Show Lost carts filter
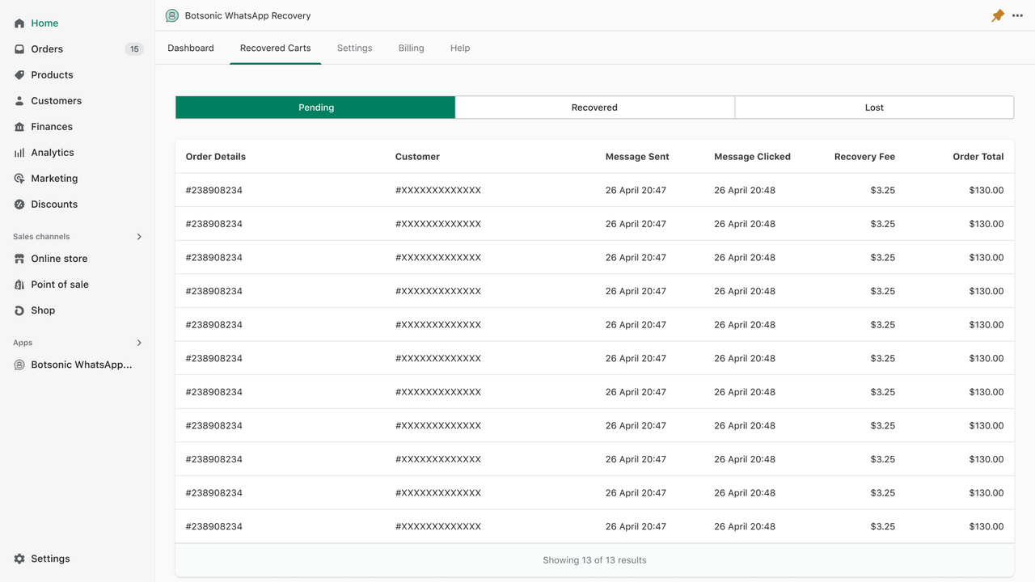1035x582 pixels. tap(874, 108)
